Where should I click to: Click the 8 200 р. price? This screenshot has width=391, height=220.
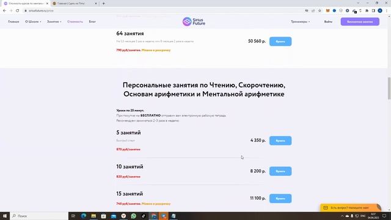(x=258, y=171)
